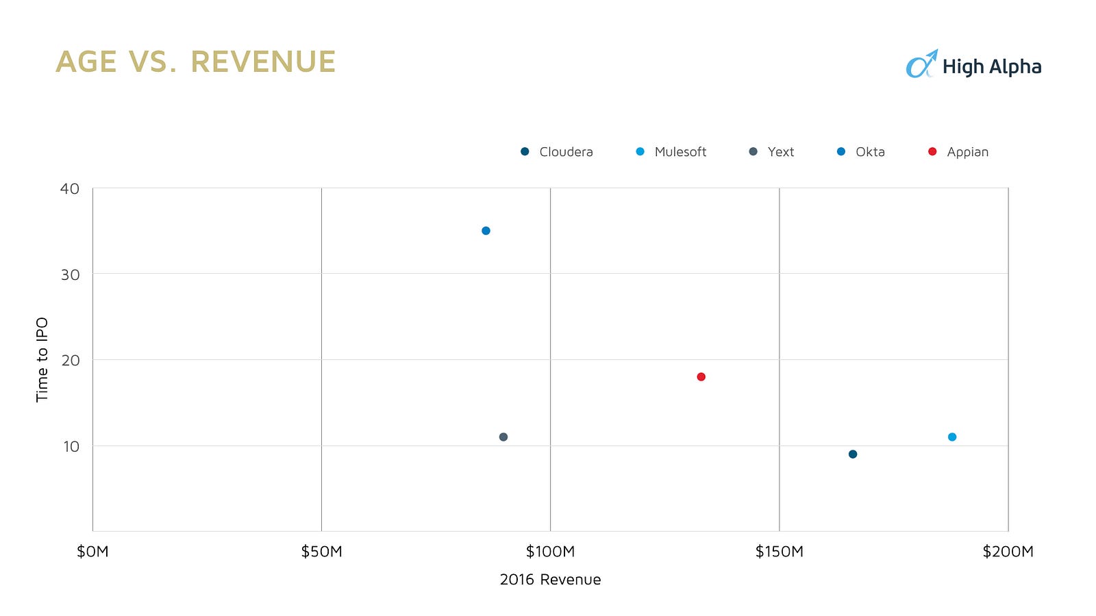
Task: Select the Mulesoft legend color dot
Action: click(640, 151)
